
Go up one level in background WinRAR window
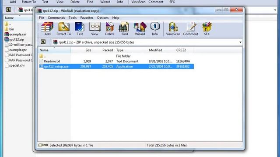[x=8, y=10]
